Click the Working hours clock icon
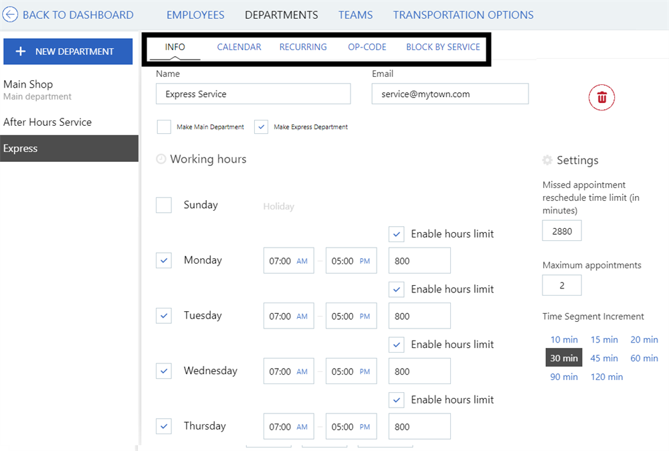Viewport: 669px width, 451px height. (161, 159)
